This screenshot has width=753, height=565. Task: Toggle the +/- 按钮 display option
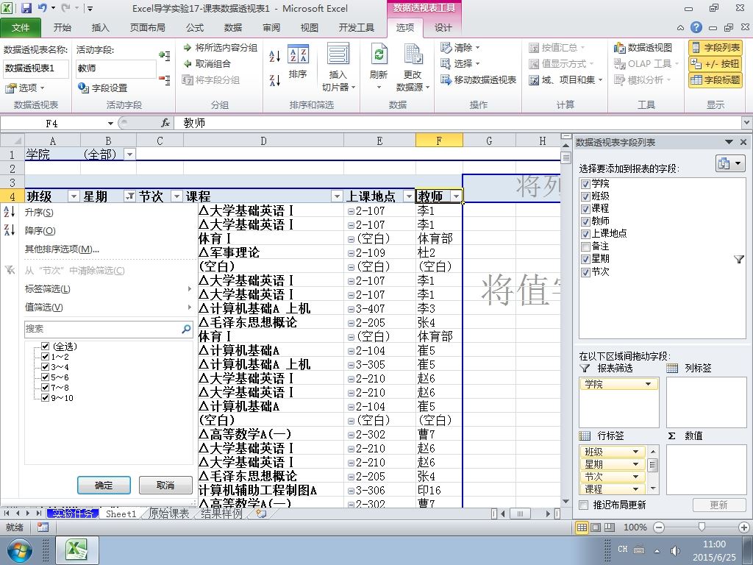(715, 63)
